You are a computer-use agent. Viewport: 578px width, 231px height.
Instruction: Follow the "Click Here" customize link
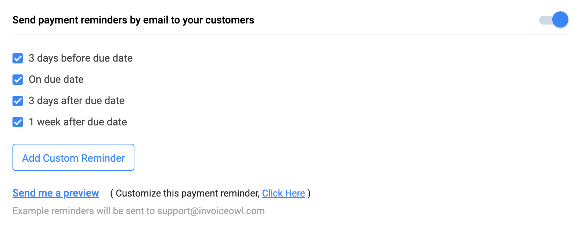[283, 193]
